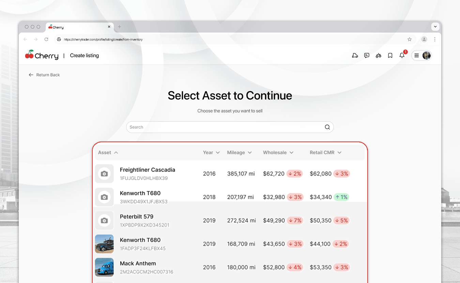Image resolution: width=460 pixels, height=283 pixels.
Task: Open a new browser tab with plus button
Action: pos(119,27)
